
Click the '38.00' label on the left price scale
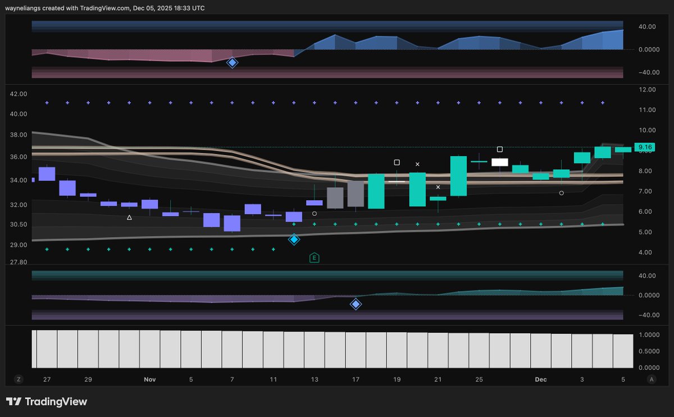19,135
